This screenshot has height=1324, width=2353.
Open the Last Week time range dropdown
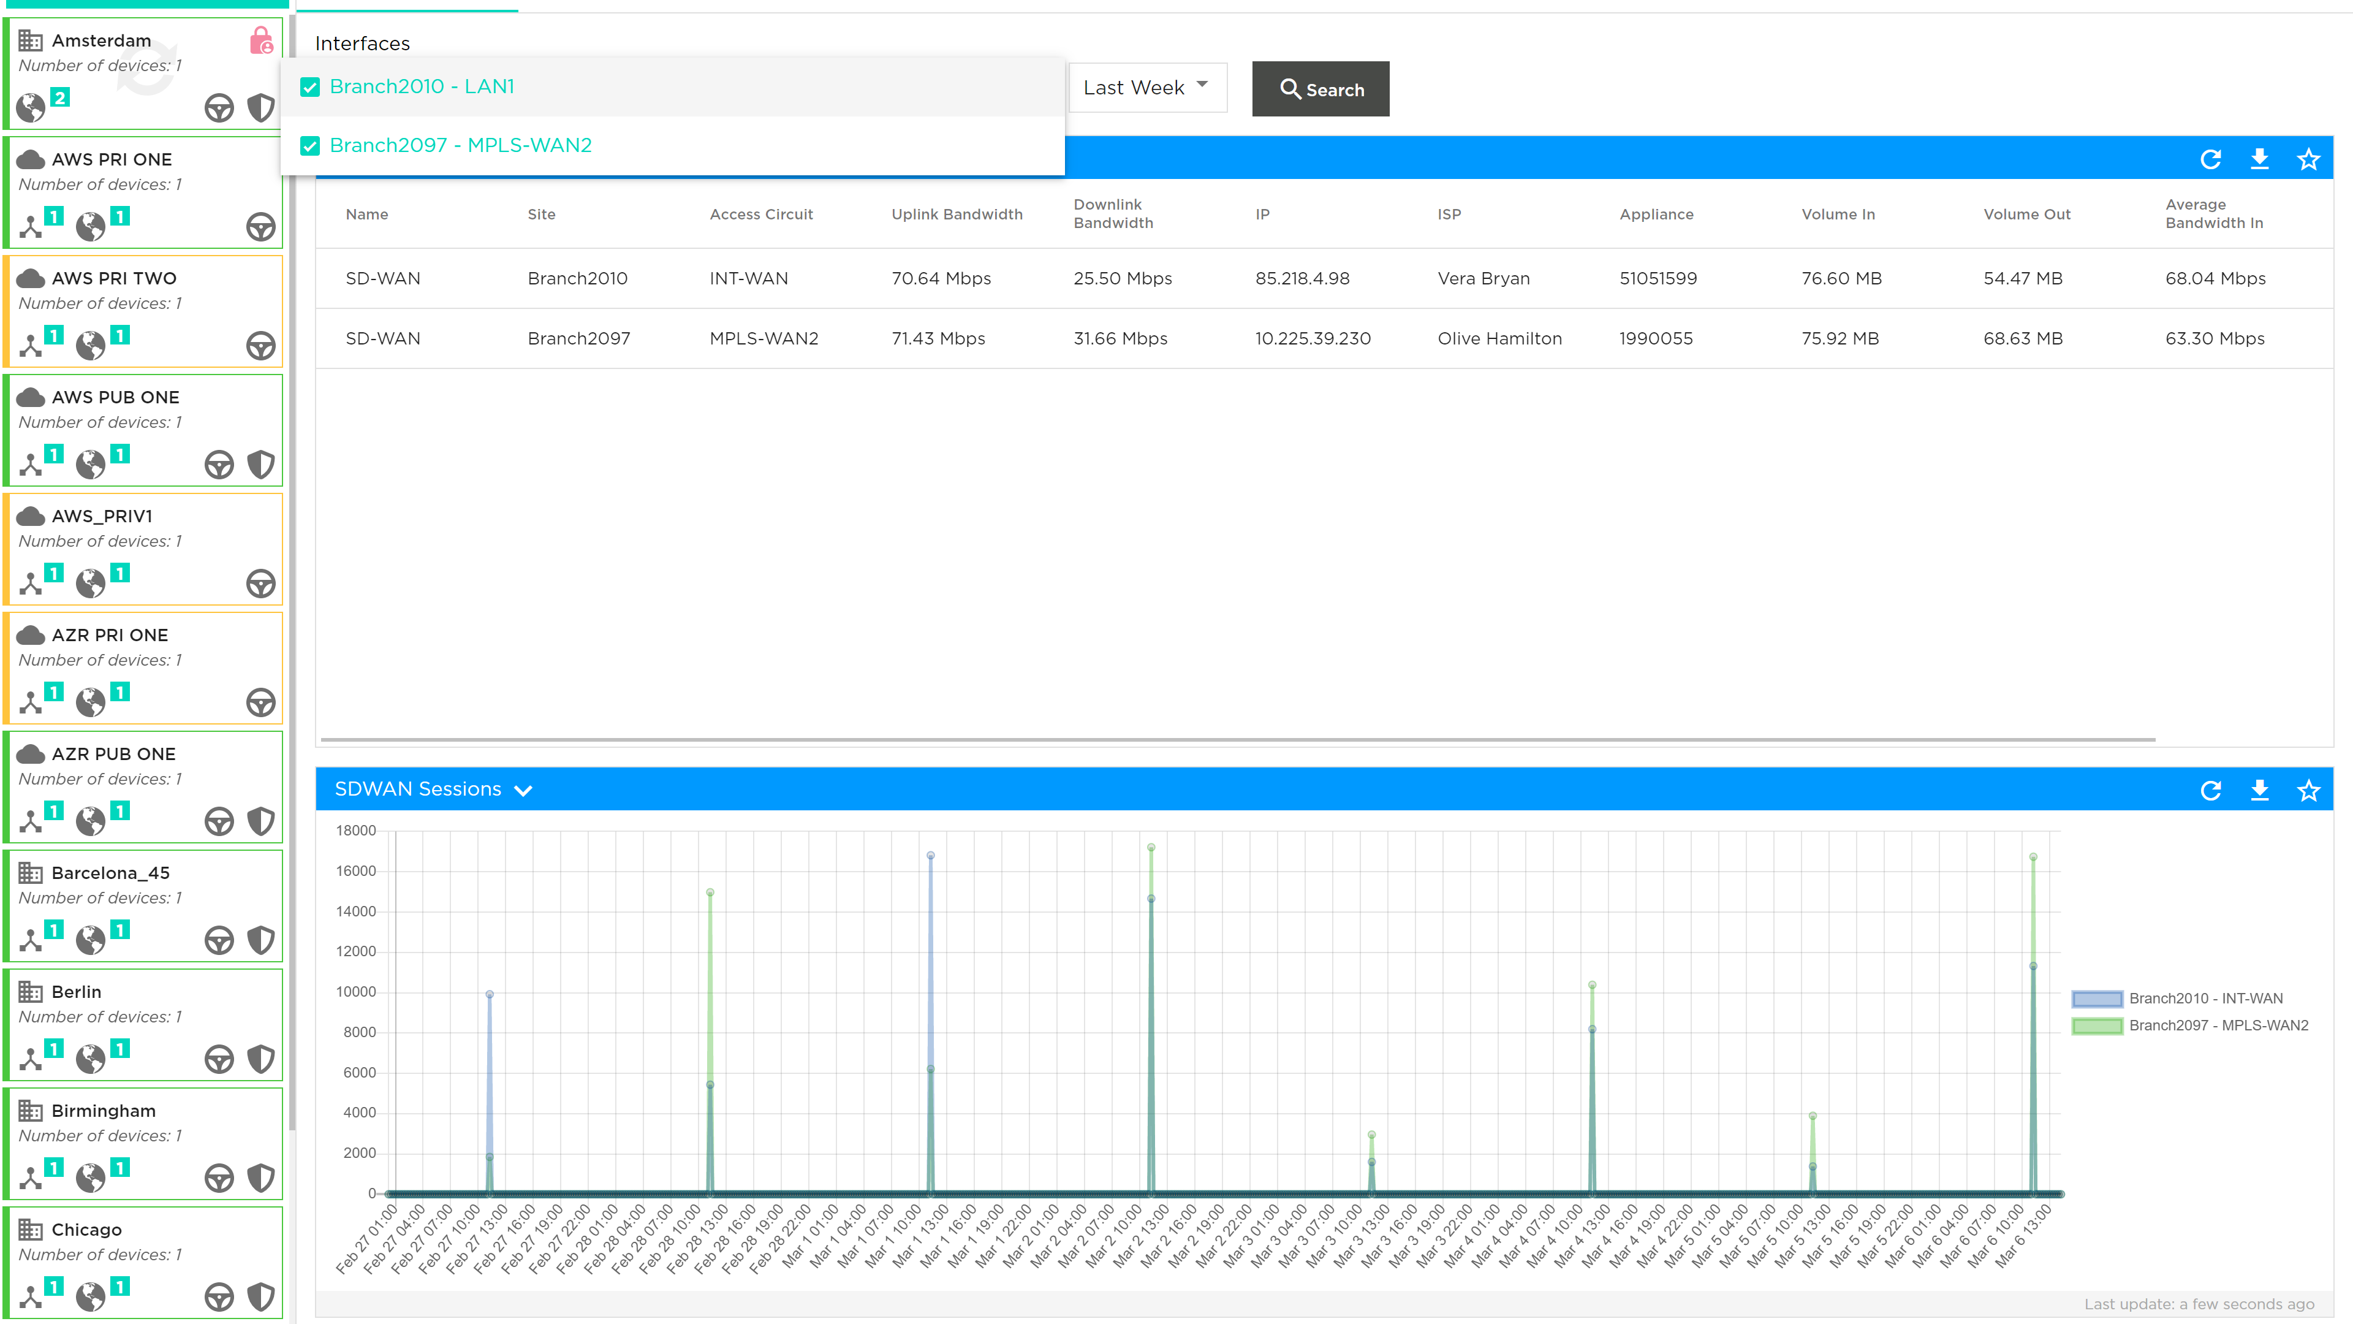click(x=1147, y=88)
